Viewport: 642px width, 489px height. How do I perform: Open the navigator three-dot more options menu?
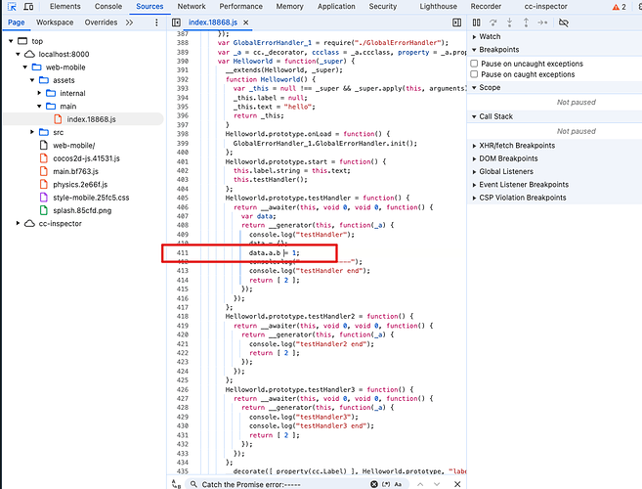pos(156,22)
